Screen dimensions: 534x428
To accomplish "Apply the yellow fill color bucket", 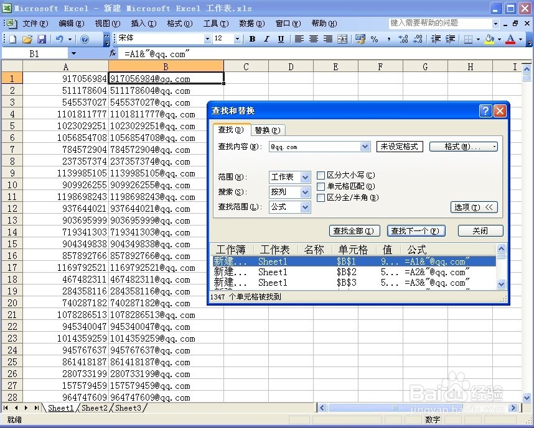I will [x=489, y=39].
